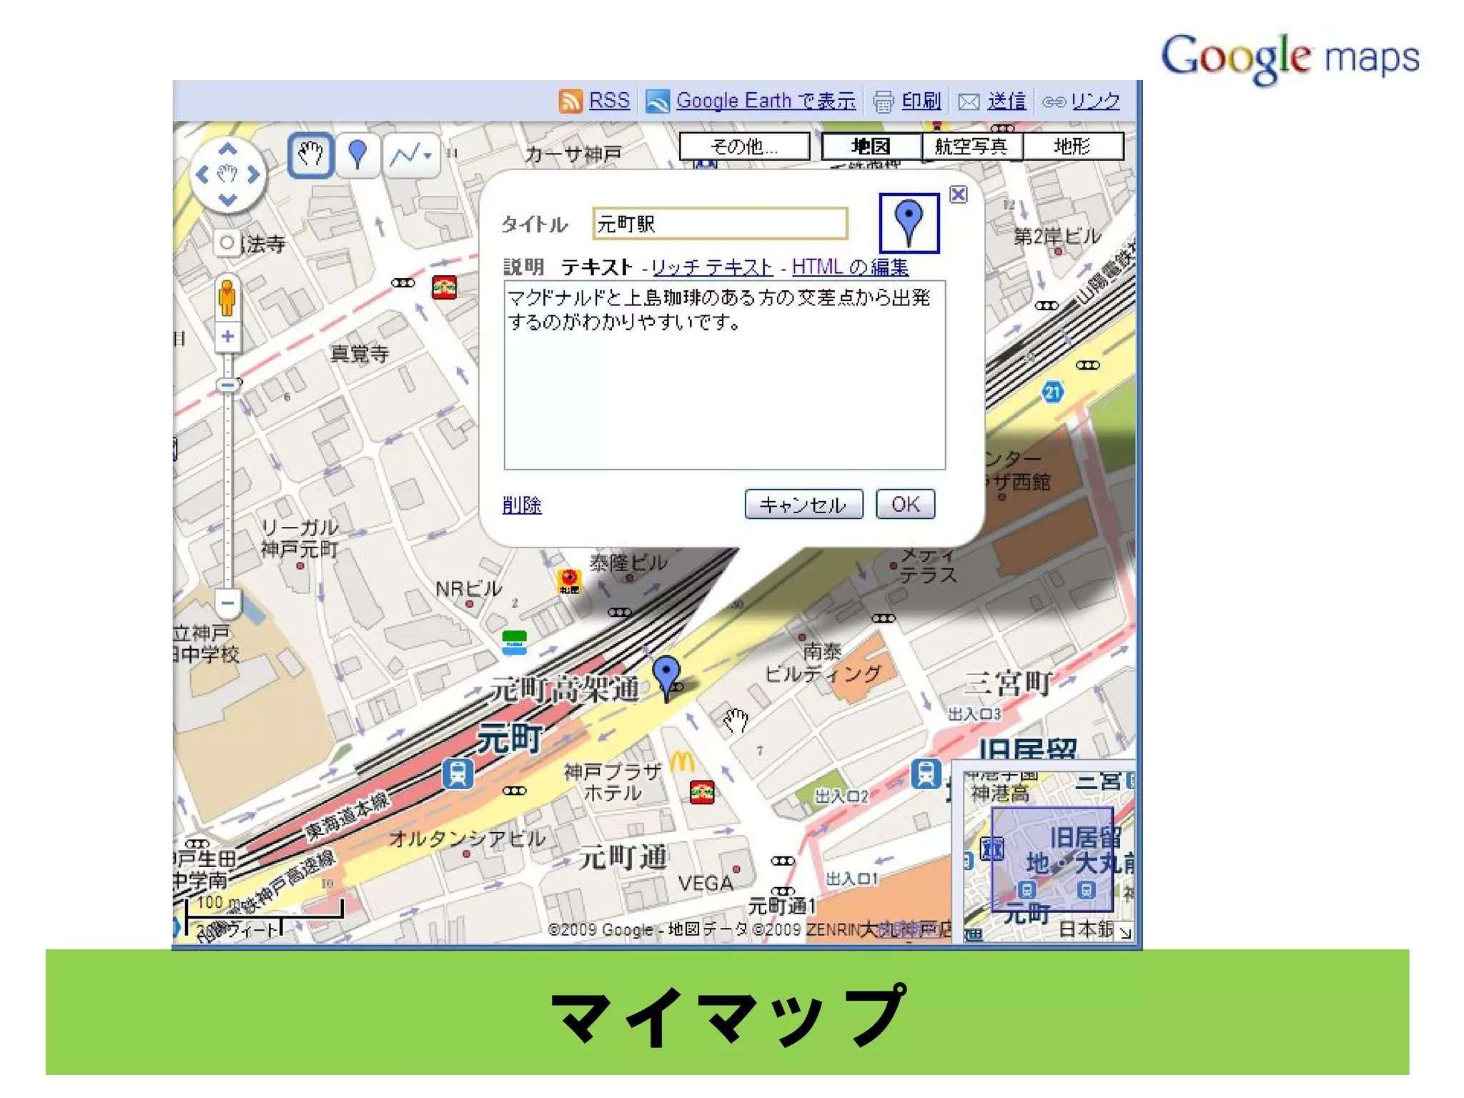The width and height of the screenshot is (1464, 1098).
Task: Click the zoom slider handle
Action: (227, 385)
